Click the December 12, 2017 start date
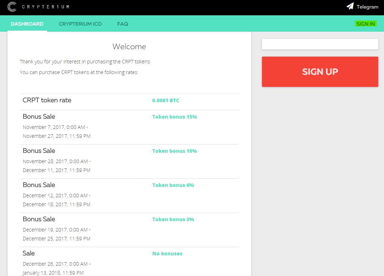This screenshot has height=276, width=384. (x=57, y=196)
